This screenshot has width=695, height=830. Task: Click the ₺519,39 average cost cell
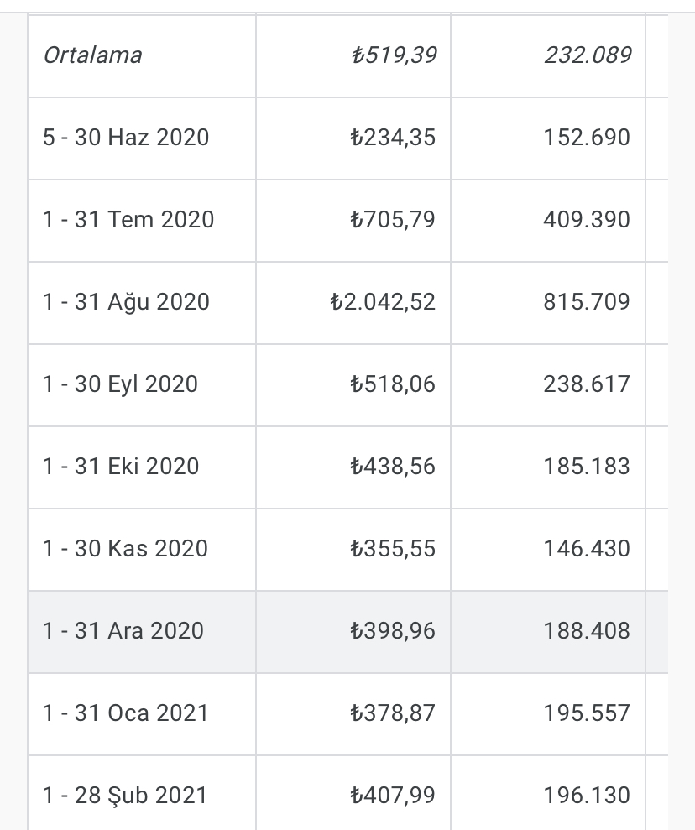pos(353,56)
